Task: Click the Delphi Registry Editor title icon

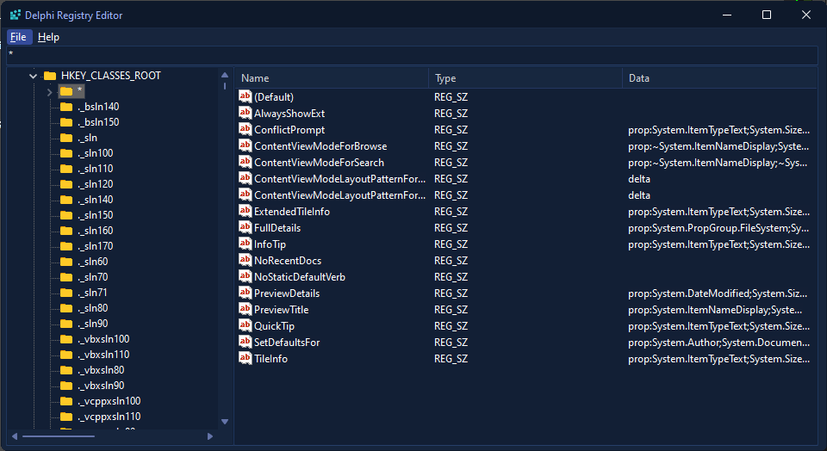Action: point(15,15)
